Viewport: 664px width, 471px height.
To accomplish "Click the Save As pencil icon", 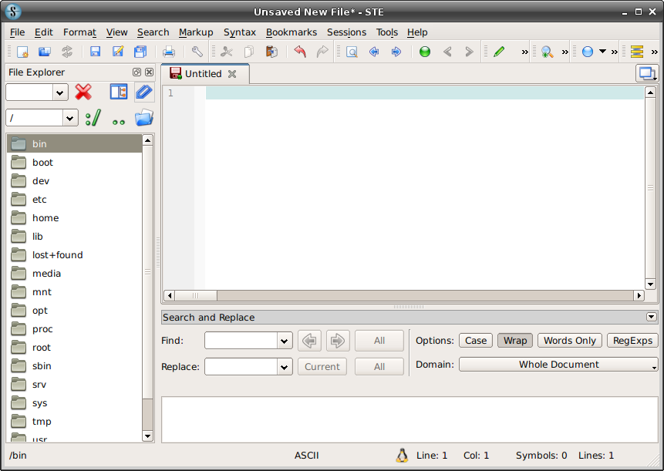I will coord(118,52).
